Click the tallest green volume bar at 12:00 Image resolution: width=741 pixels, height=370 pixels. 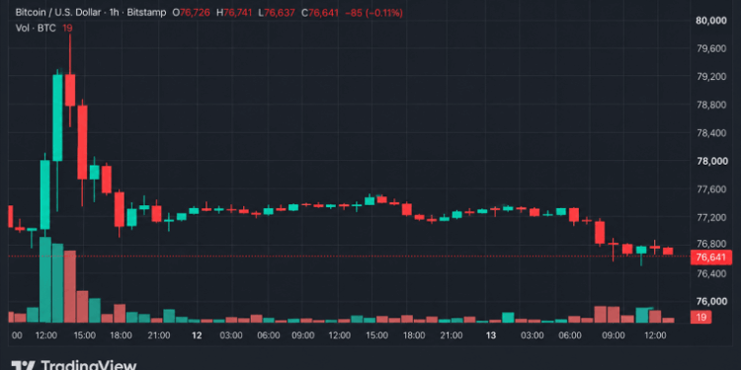point(45,280)
